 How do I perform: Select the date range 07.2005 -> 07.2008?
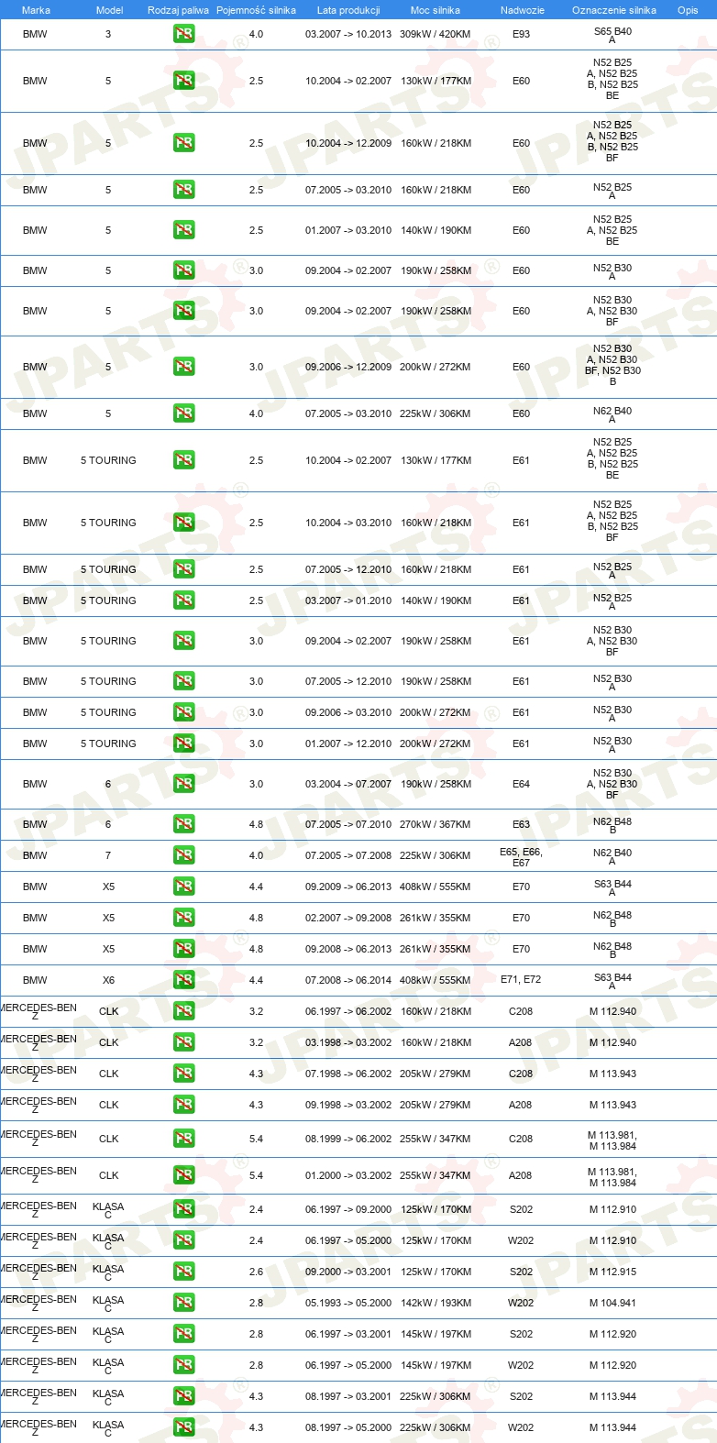click(x=348, y=855)
